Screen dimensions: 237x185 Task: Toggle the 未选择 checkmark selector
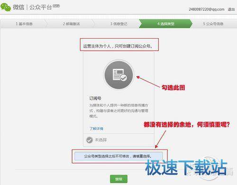[90, 140]
